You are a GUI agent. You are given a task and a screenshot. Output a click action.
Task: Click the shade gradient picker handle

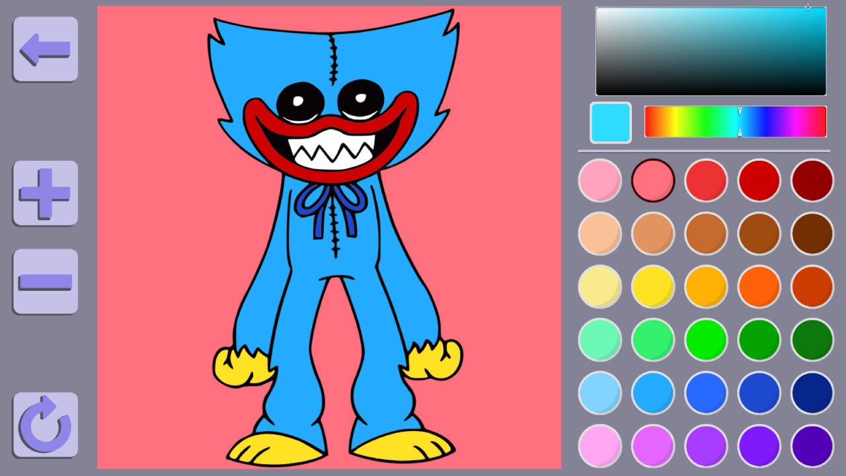808,7
